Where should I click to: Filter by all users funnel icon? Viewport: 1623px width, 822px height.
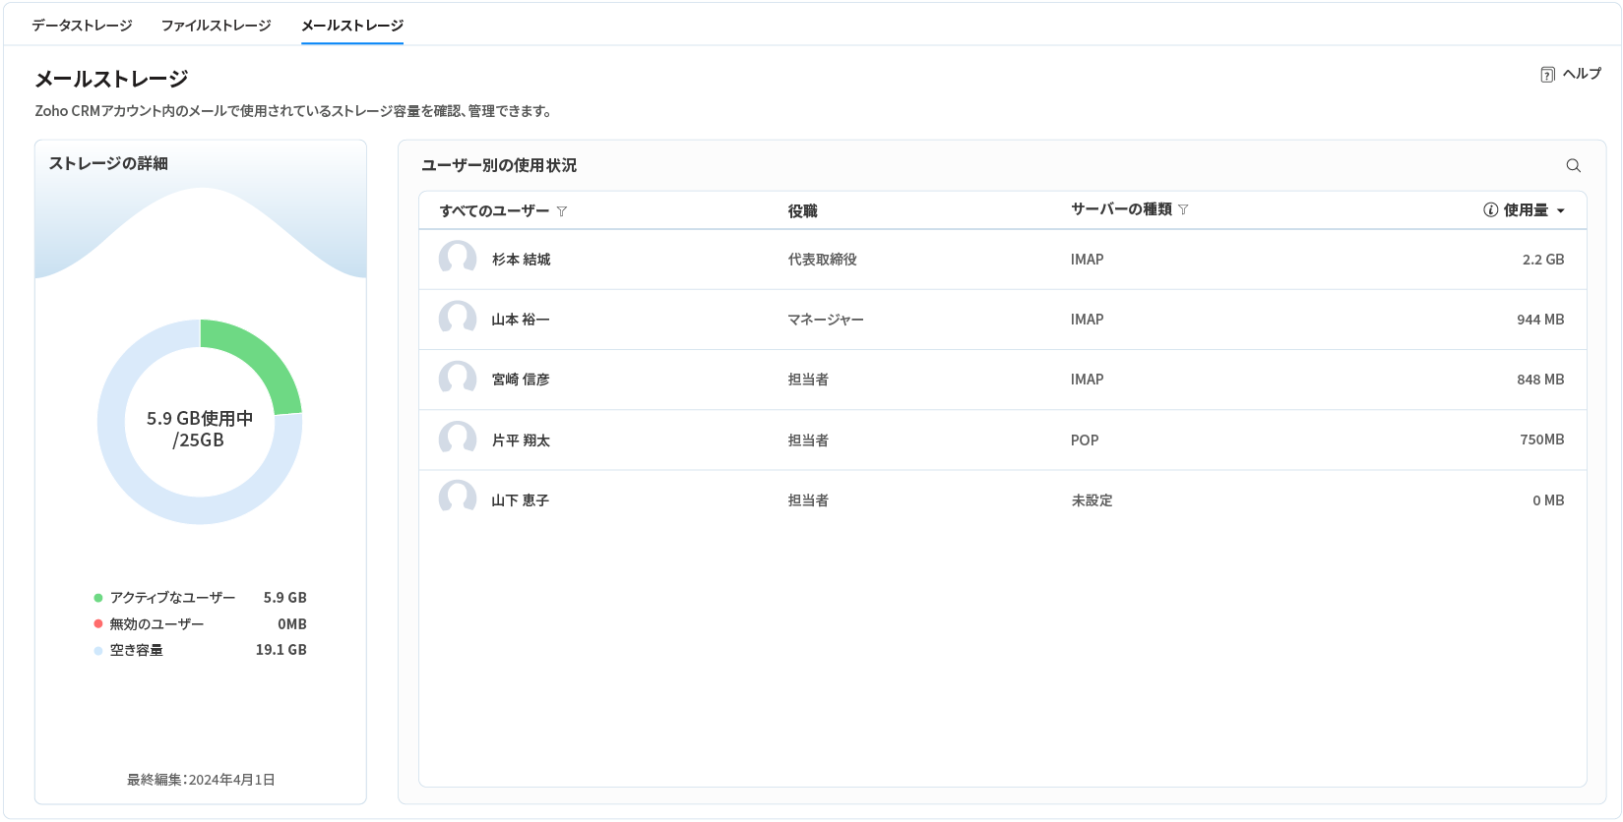pos(562,211)
